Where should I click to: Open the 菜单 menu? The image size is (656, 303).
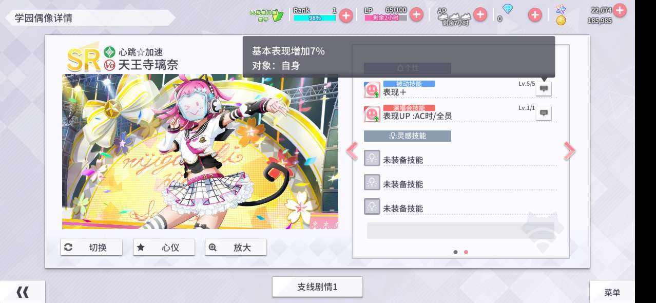[612, 292]
